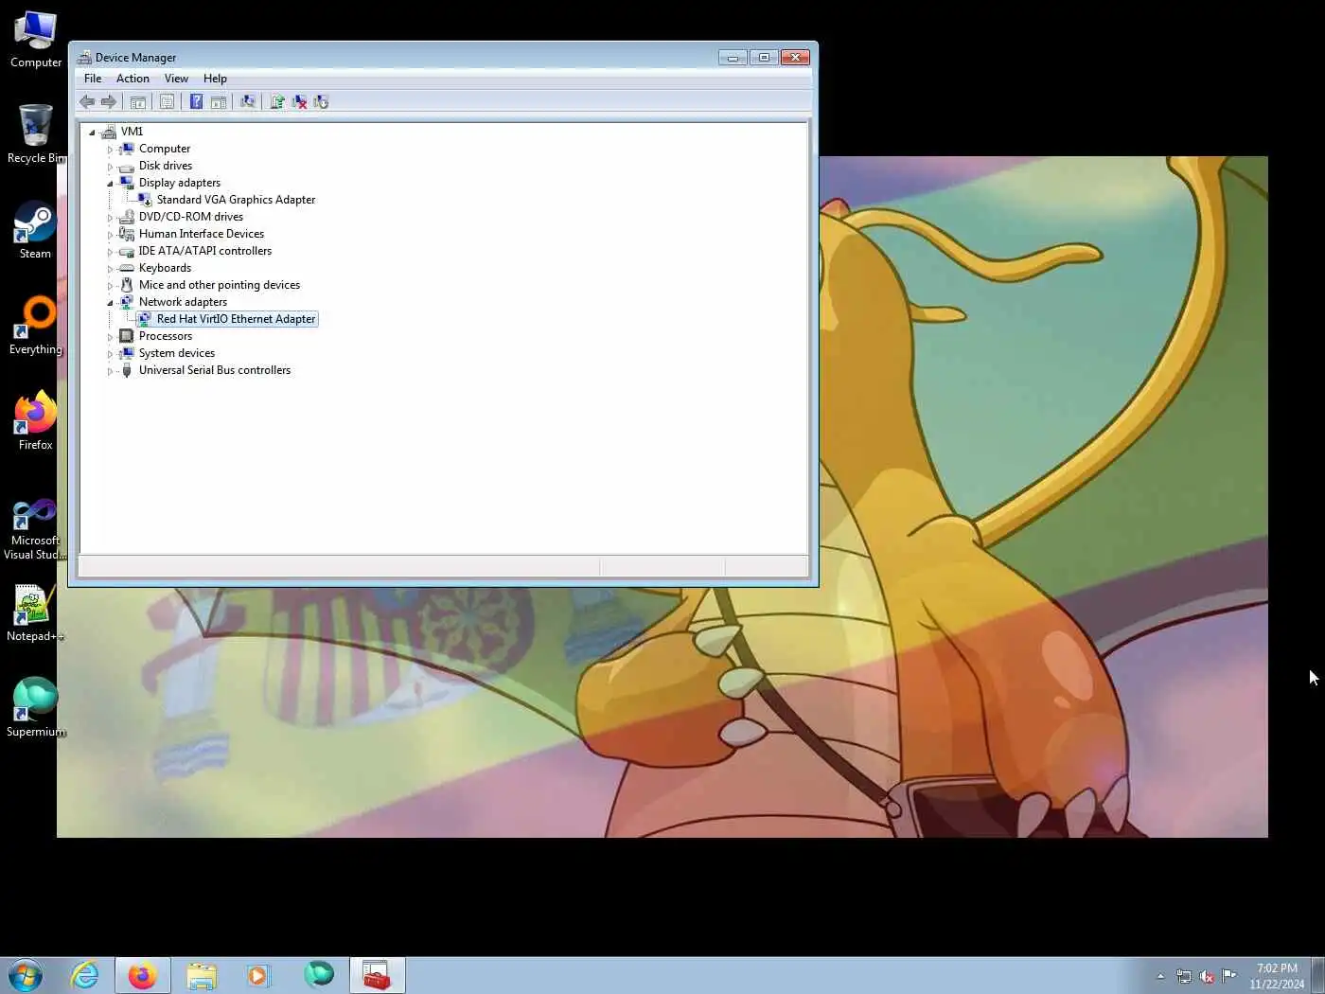Select the Network adapters label
This screenshot has height=994, width=1325.
coord(183,302)
